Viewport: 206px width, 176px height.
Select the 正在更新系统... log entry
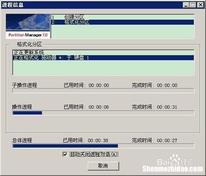coord(103,53)
